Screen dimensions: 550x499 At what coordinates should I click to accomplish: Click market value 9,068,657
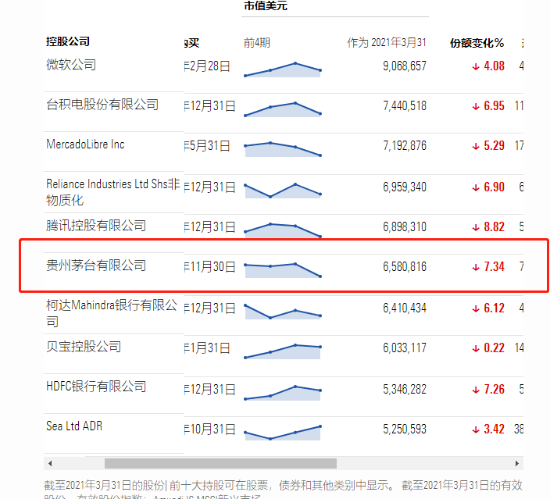(405, 66)
